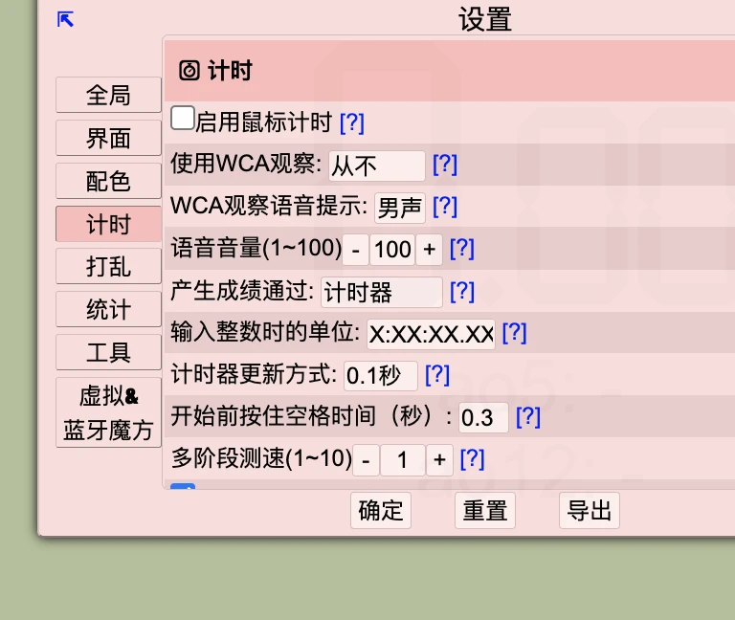Increase 语音音量 with plus button
This screenshot has height=620, width=735.
pyautogui.click(x=430, y=250)
